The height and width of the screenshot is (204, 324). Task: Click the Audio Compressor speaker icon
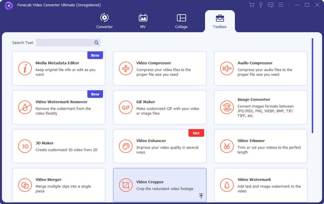pyautogui.click(x=227, y=68)
